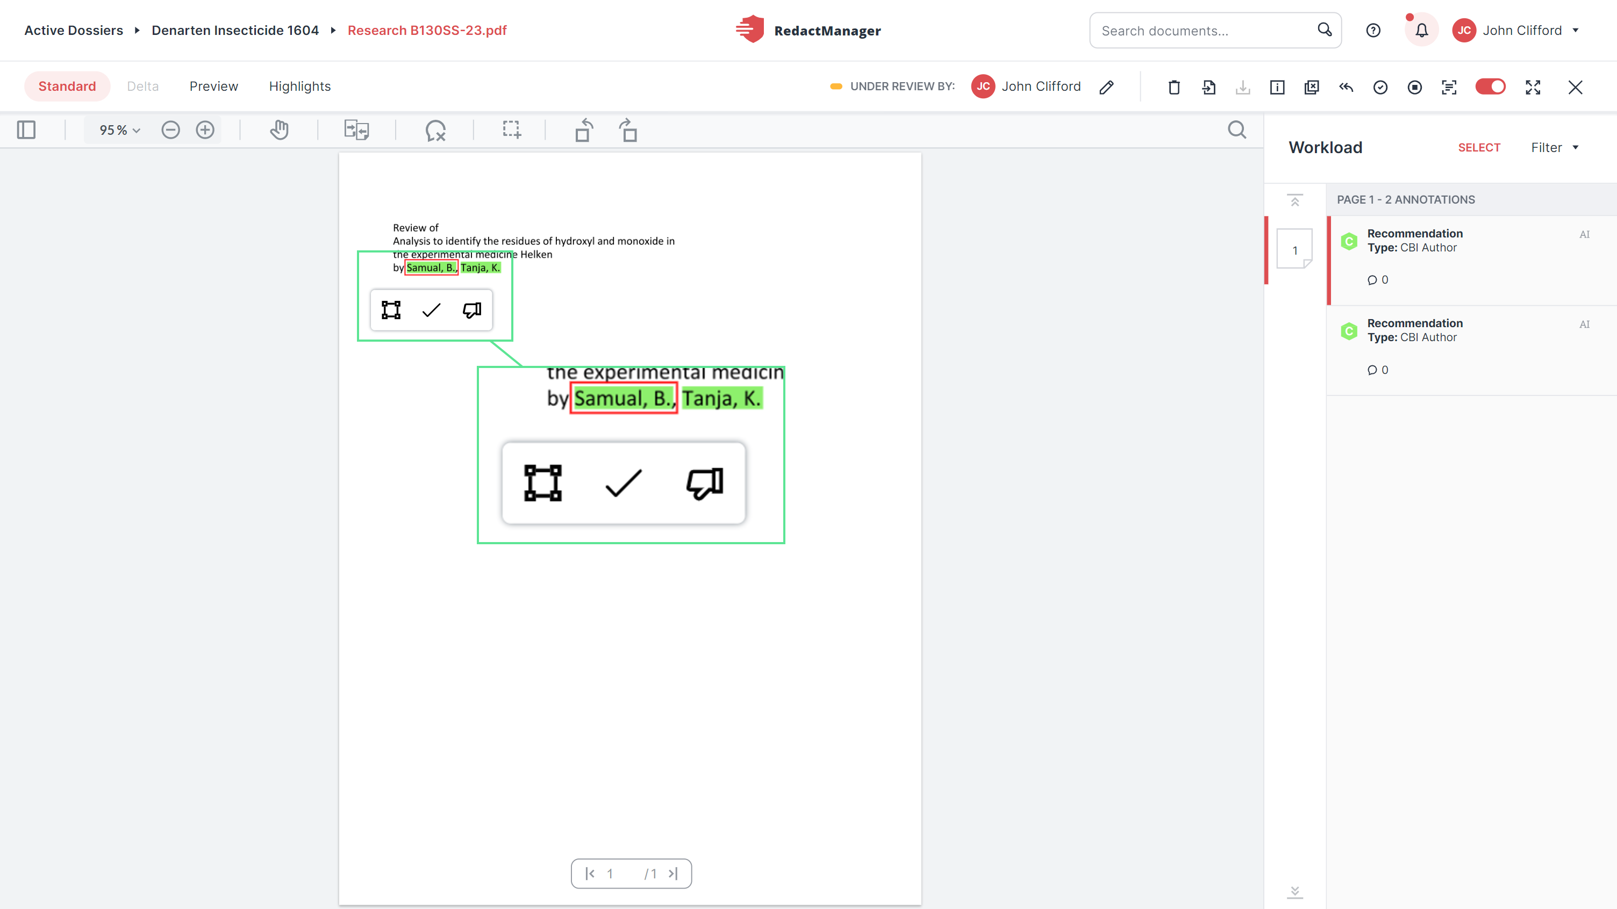Toggle the red redaction switch off

point(1490,86)
